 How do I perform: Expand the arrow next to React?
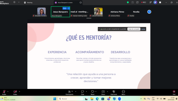point(96,91)
